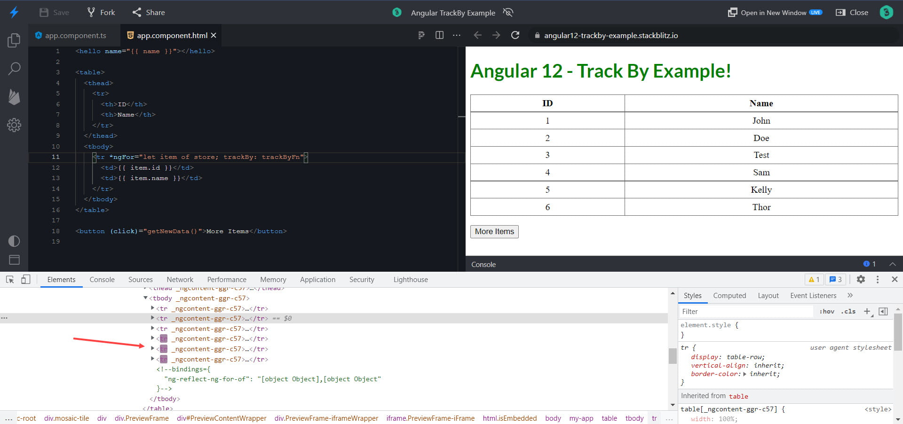Viewport: 903px width, 424px height.
Task: Fork the current project
Action: [100, 12]
